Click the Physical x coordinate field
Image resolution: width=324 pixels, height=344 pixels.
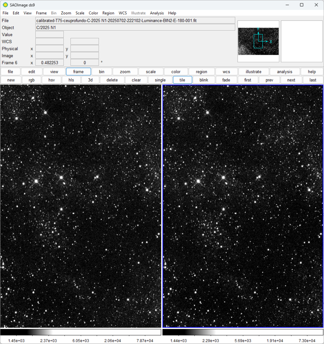click(50, 48)
